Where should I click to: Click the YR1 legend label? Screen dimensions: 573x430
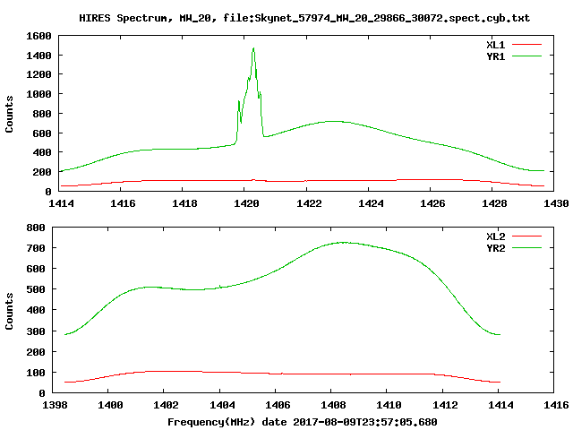495,56
